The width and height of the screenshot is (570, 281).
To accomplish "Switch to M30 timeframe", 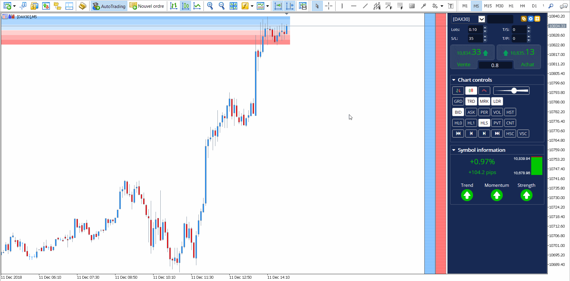I will (x=499, y=6).
